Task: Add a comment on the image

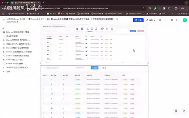Action: click(112, 29)
